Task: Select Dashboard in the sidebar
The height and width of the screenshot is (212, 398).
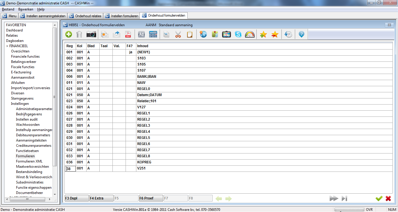Action: [x=14, y=30]
